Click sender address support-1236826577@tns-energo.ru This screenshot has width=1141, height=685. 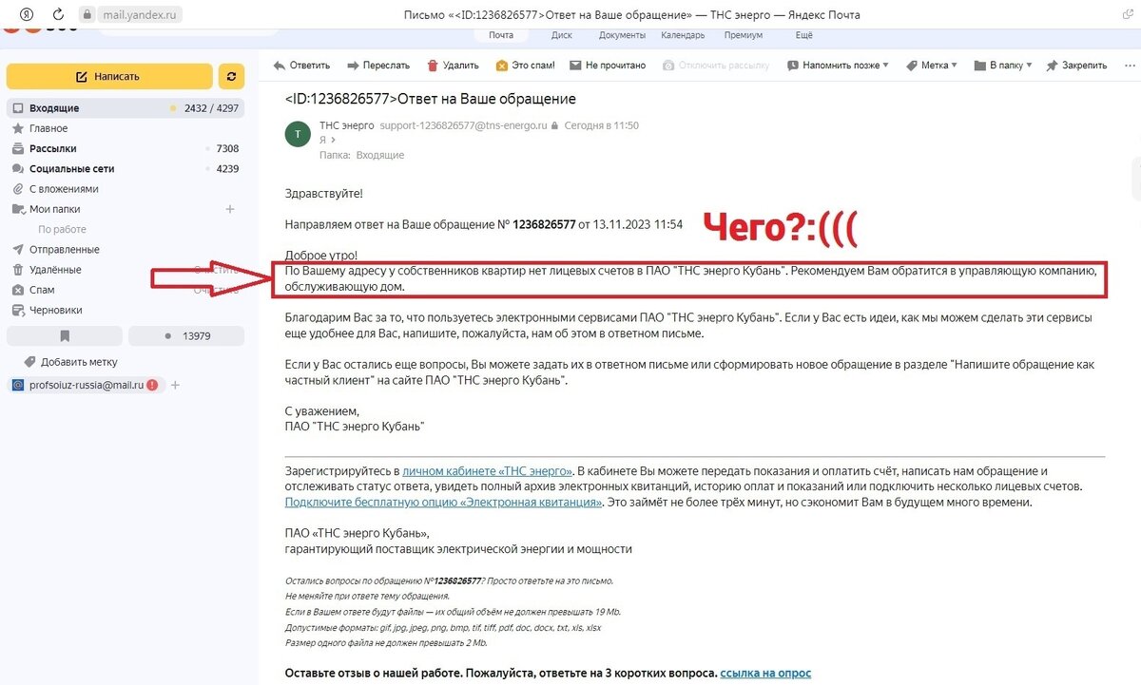click(463, 125)
